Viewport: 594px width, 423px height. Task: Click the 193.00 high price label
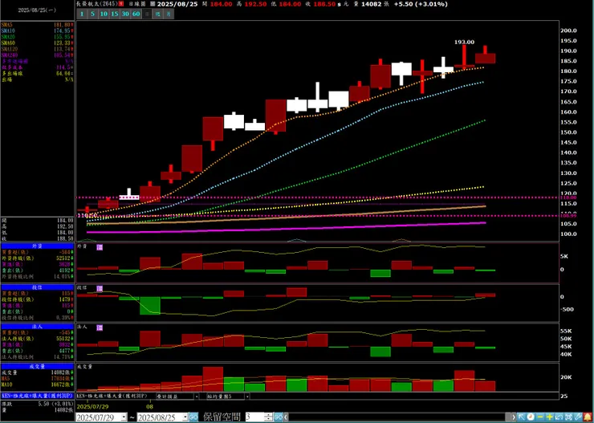click(464, 42)
